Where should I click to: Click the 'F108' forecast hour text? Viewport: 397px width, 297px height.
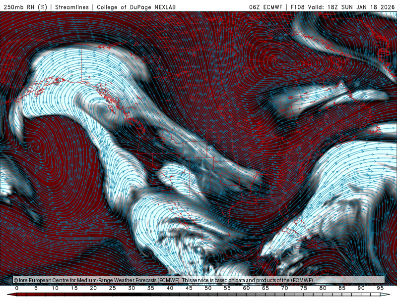click(297, 7)
